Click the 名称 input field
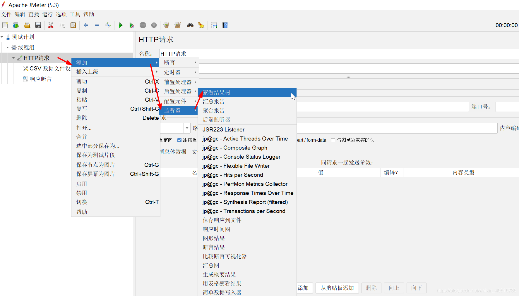 pyautogui.click(x=339, y=54)
